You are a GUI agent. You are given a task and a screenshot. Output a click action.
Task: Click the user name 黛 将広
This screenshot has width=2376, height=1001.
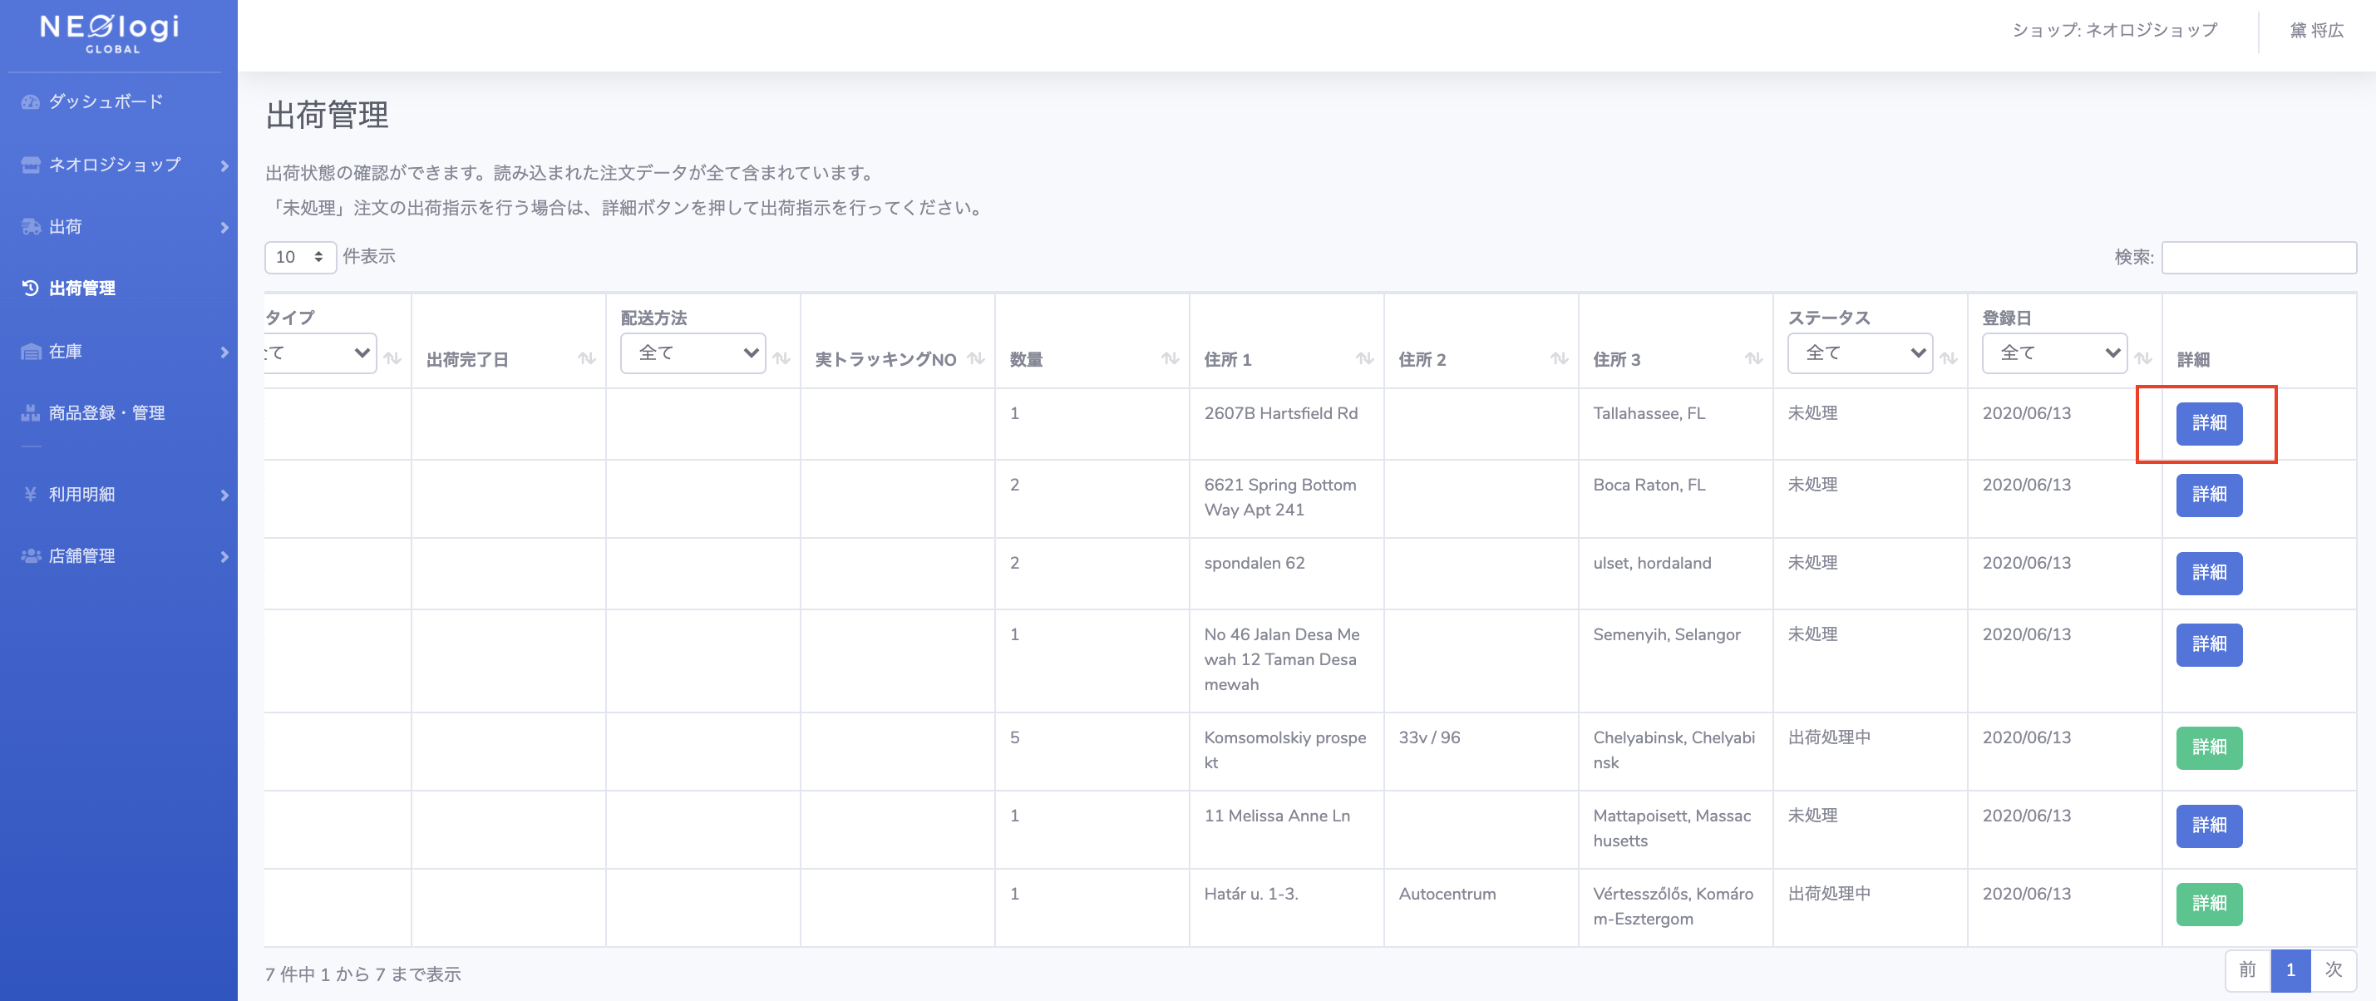point(2316,31)
